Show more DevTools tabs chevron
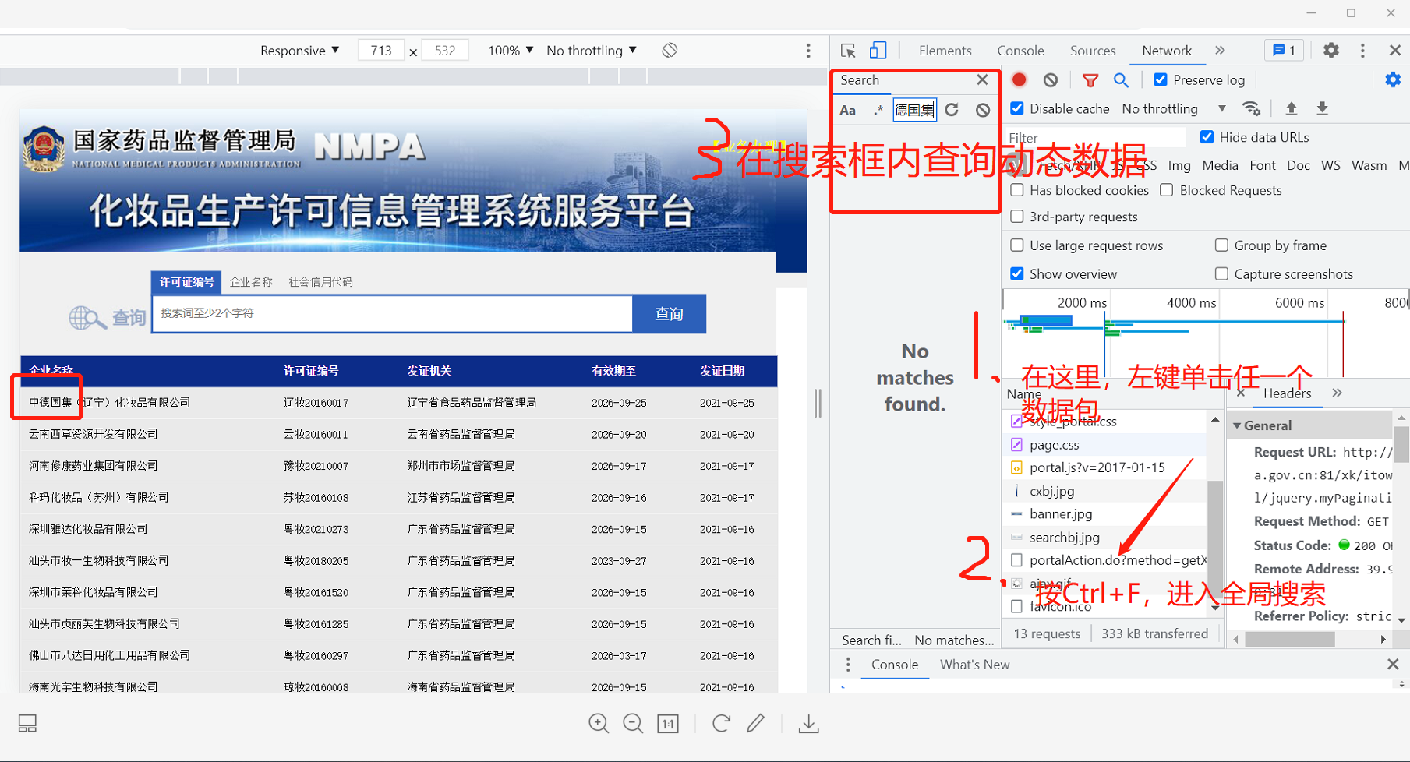The height and width of the screenshot is (762, 1410). 1220,51
